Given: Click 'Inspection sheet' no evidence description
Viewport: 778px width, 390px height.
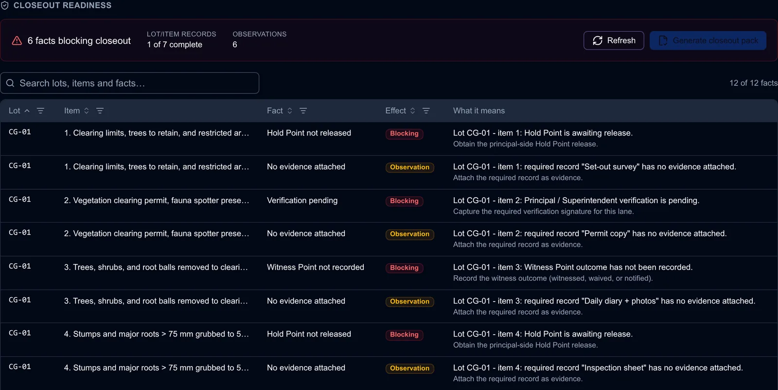Looking at the screenshot, I should (598, 368).
